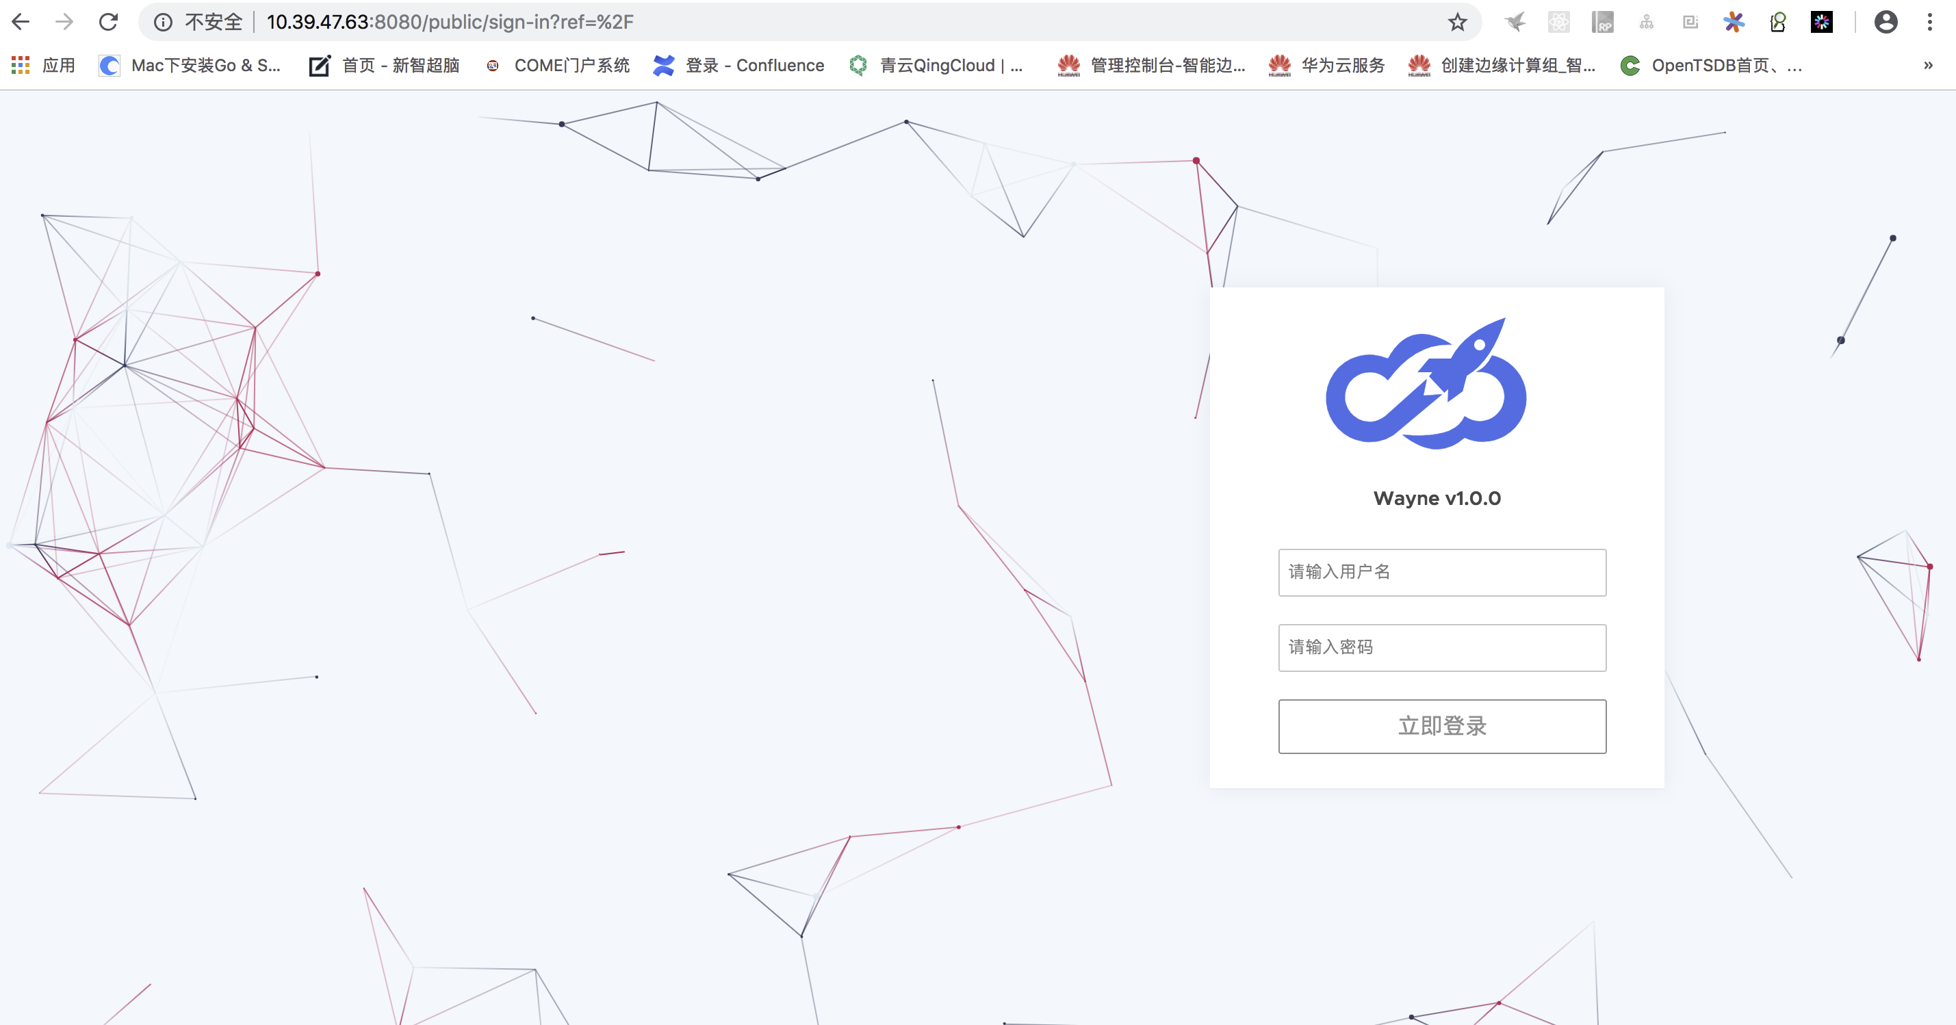
Task: Reload the page with the refresh icon
Action: pos(109,22)
